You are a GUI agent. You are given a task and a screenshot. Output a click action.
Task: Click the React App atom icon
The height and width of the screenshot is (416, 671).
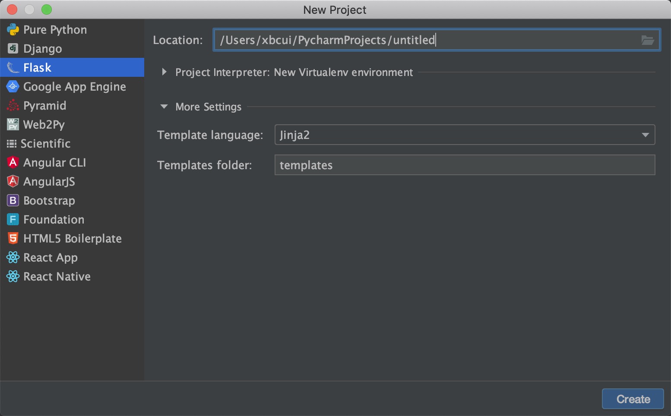click(x=13, y=258)
